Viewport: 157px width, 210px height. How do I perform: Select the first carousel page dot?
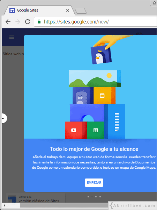[x=88, y=197]
